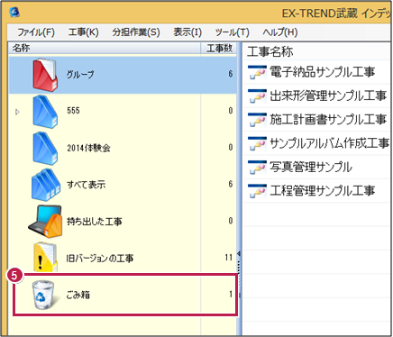
Task: Select the すべて表示 label
Action: 86,185
